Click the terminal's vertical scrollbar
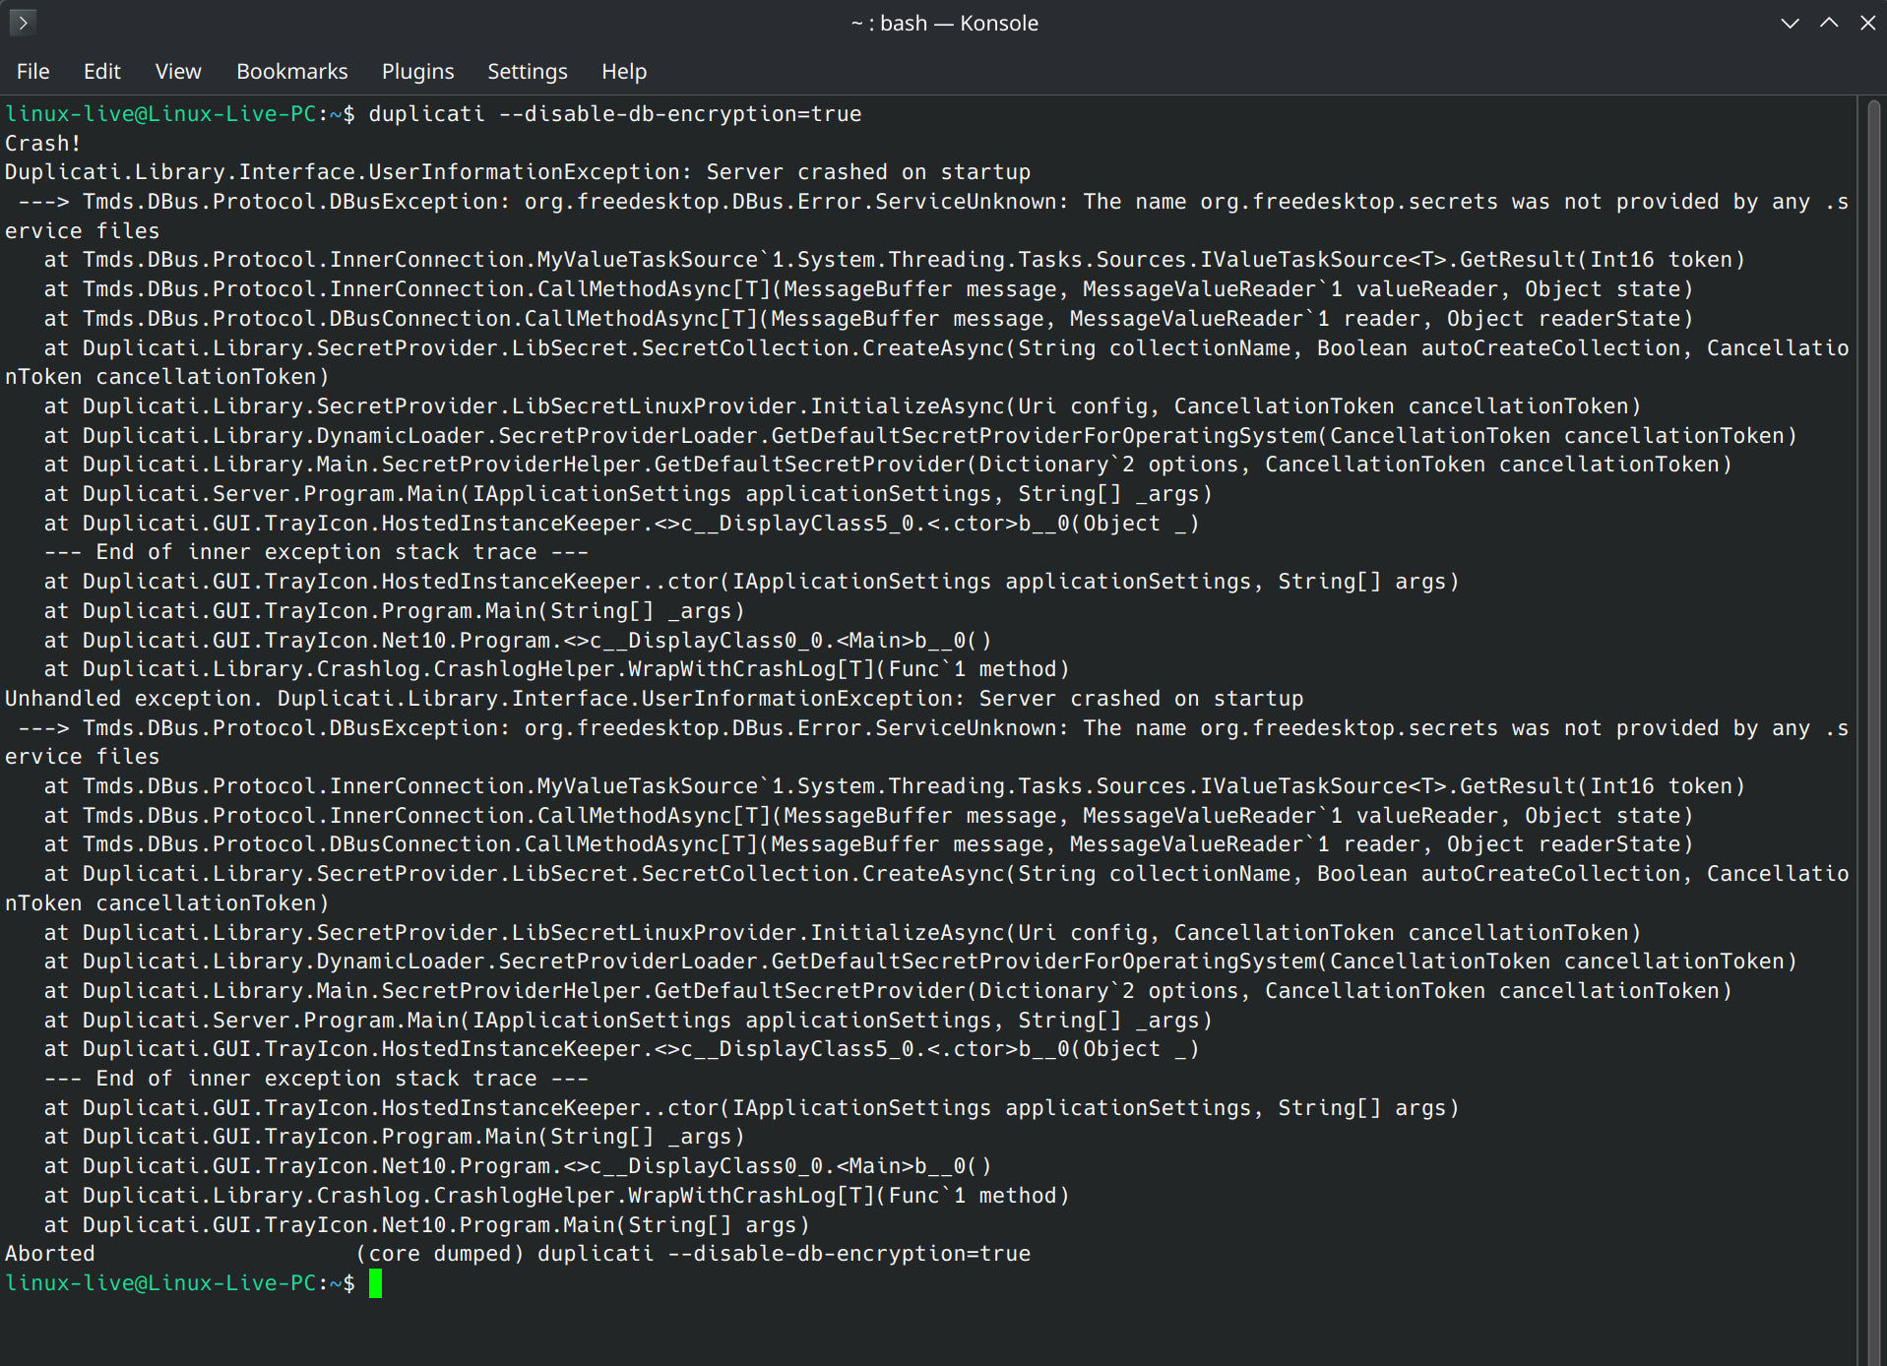 point(1872,730)
